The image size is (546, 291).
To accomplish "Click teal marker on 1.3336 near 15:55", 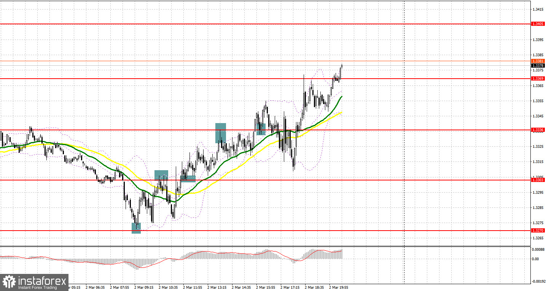I will 261,129.
